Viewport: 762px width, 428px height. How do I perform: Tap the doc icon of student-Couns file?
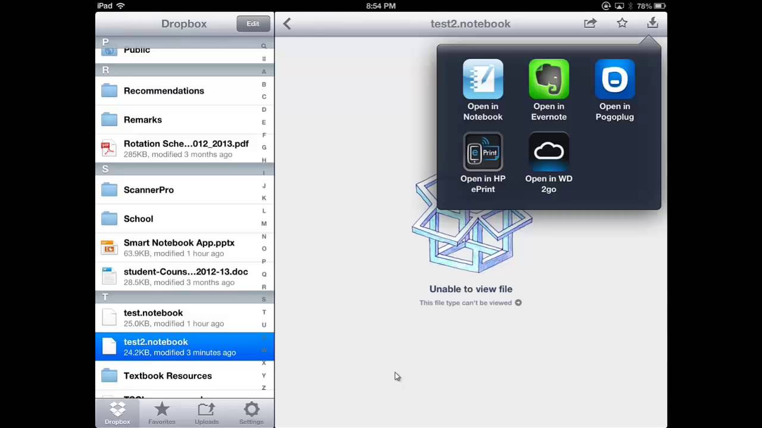(x=109, y=276)
